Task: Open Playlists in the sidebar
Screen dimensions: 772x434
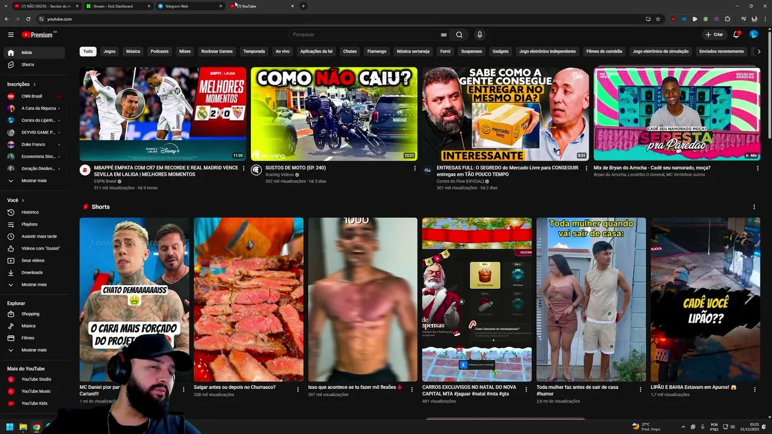Action: pos(35,224)
